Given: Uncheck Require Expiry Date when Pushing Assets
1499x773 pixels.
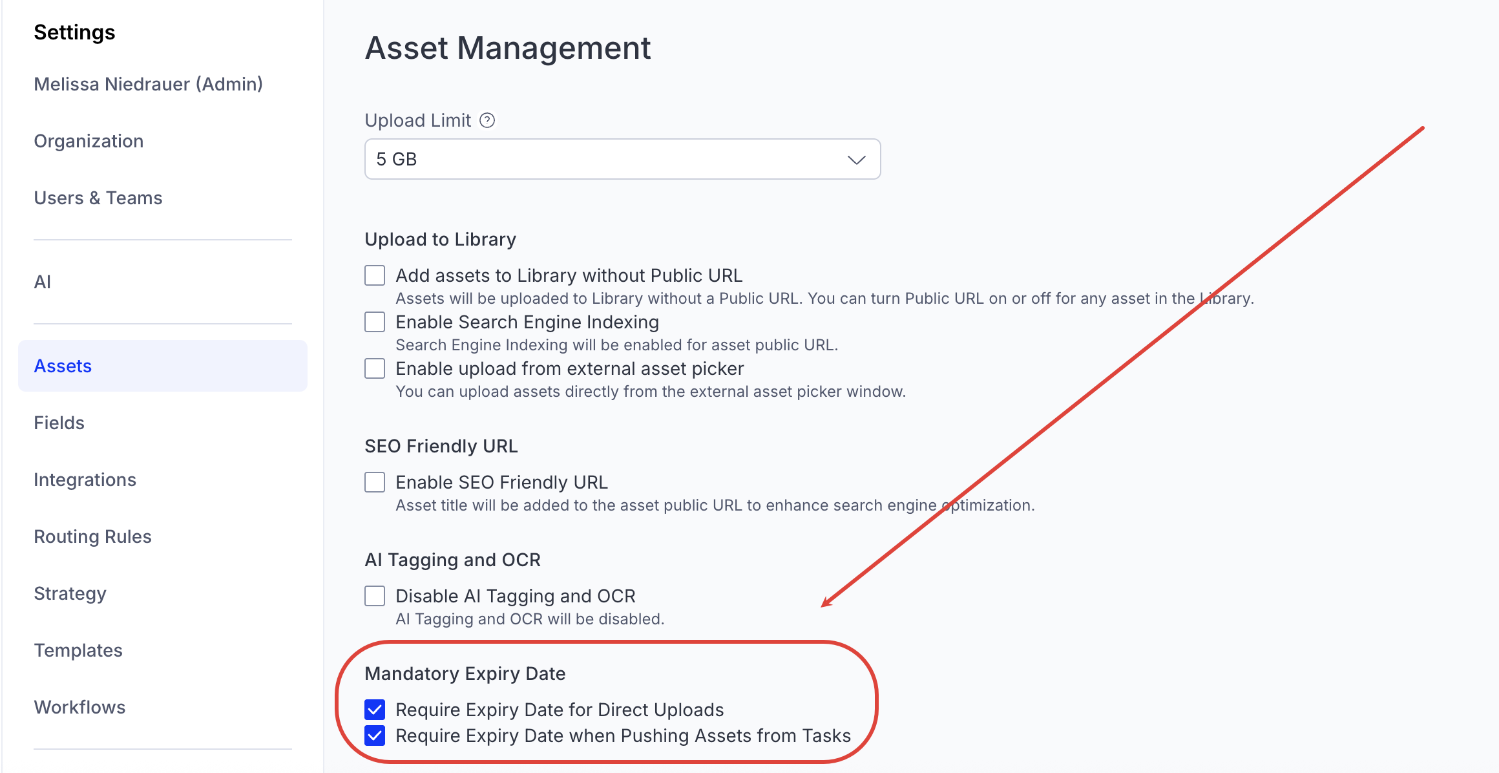Looking at the screenshot, I should (x=375, y=736).
